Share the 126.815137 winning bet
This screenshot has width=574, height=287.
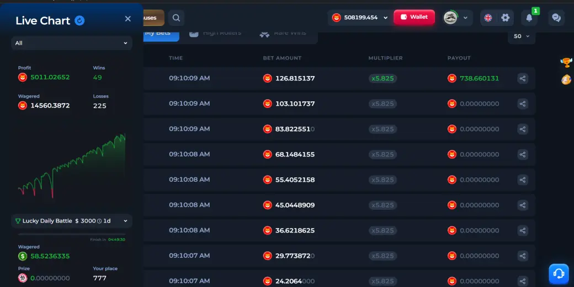[x=523, y=78]
